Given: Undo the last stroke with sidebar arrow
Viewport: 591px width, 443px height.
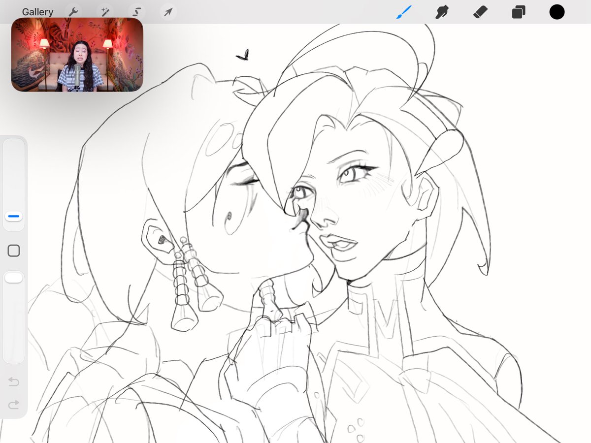Looking at the screenshot, I should (x=14, y=381).
